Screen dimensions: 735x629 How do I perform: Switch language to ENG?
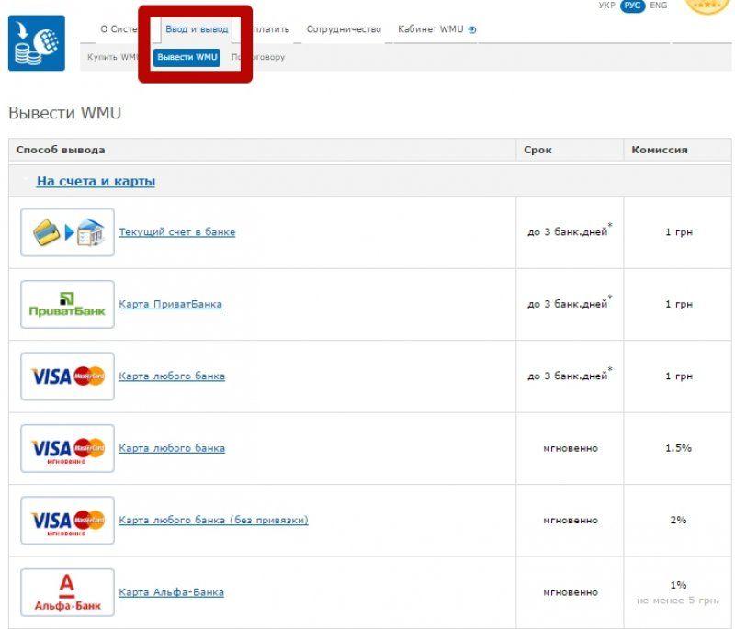pyautogui.click(x=658, y=6)
